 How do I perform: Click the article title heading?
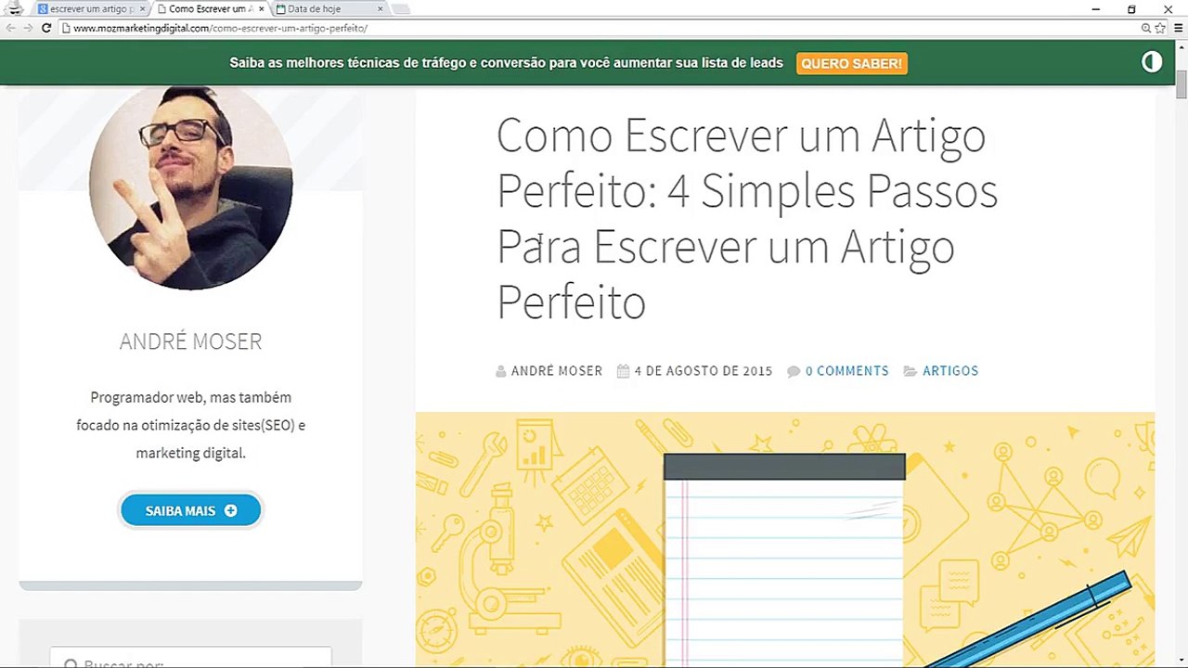click(x=747, y=219)
